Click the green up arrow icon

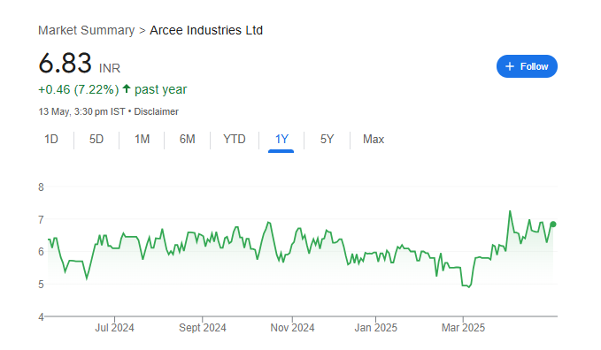point(127,89)
